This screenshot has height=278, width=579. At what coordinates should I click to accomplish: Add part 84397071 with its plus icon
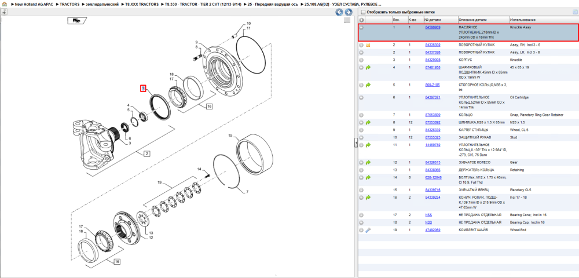click(361, 97)
